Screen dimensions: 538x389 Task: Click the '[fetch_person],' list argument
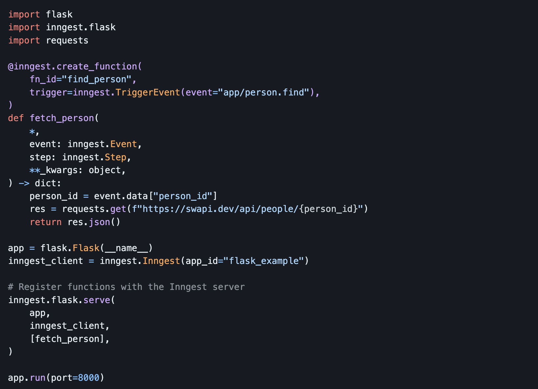coord(69,339)
